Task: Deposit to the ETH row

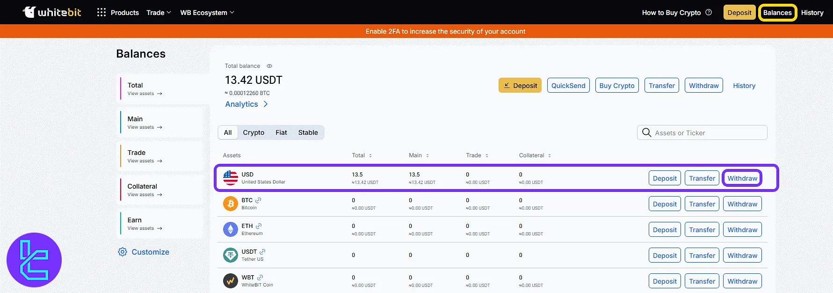Action: [665, 230]
